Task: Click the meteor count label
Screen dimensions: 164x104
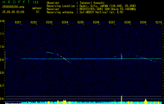Action: 37,8
